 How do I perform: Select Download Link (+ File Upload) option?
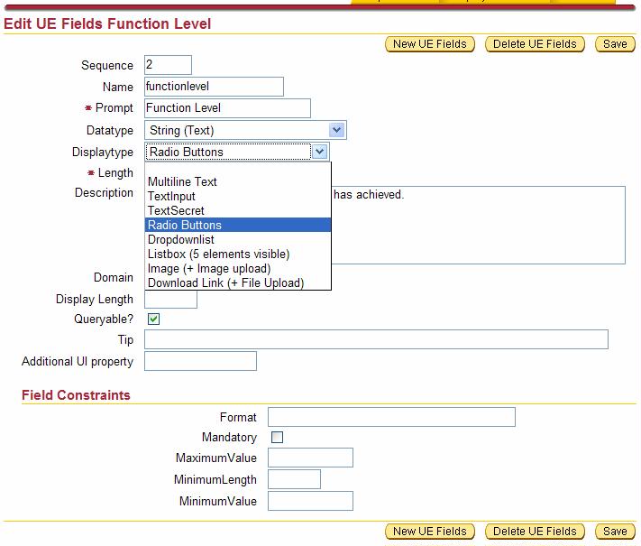tap(225, 283)
